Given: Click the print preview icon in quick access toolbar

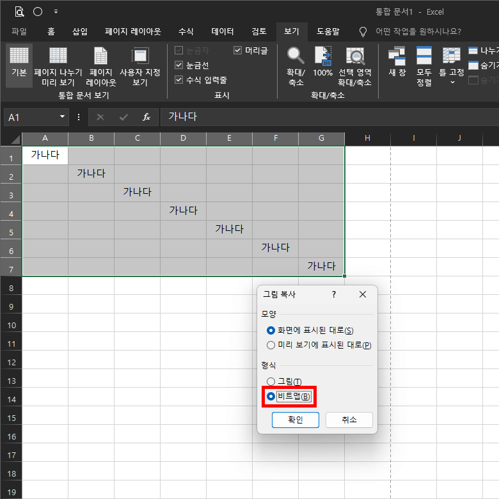Looking at the screenshot, I should 19,12.
